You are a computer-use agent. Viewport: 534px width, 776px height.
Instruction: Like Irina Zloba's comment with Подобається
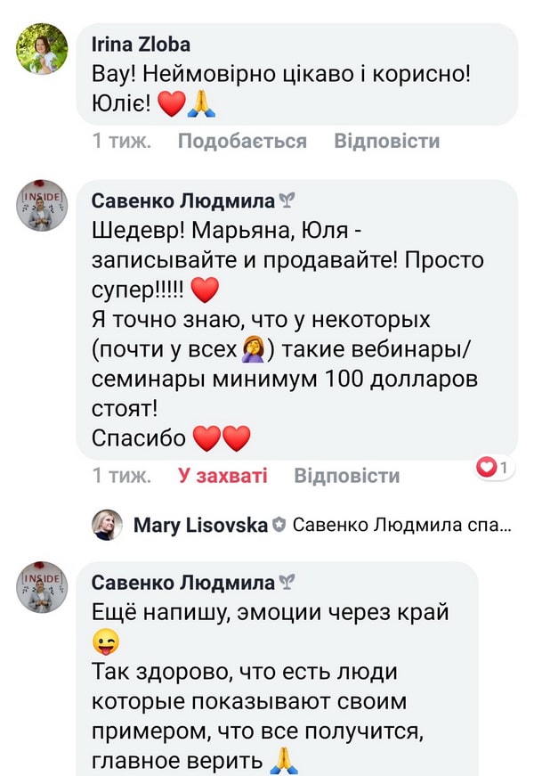click(x=242, y=141)
